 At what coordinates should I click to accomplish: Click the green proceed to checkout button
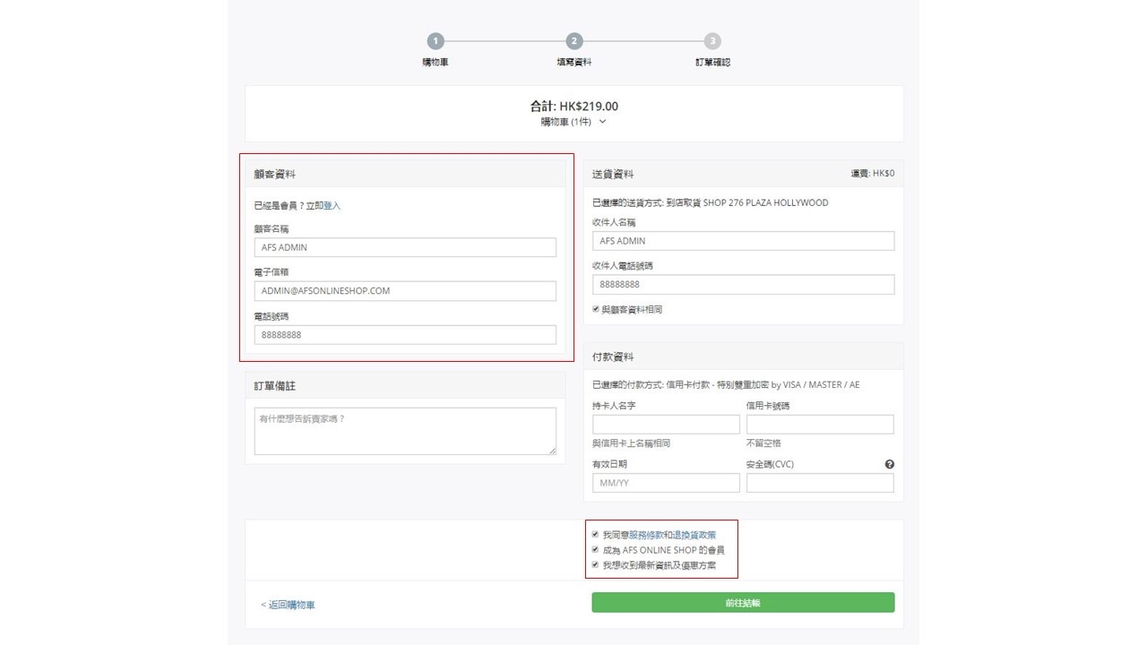[743, 603]
